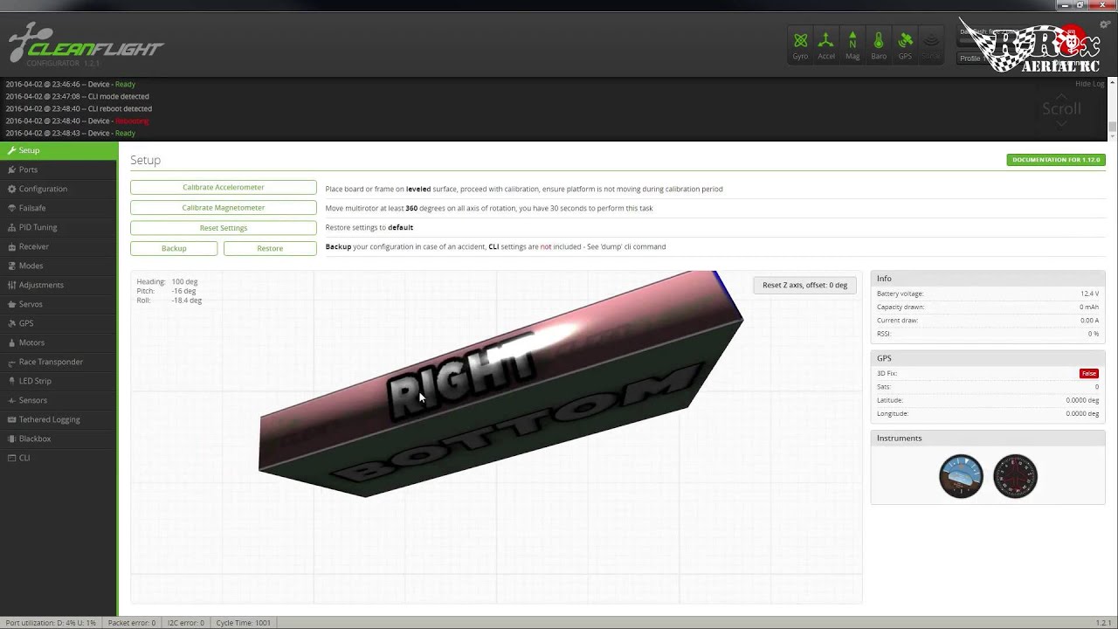Click the red False 3D Fix badge

[1088, 373]
